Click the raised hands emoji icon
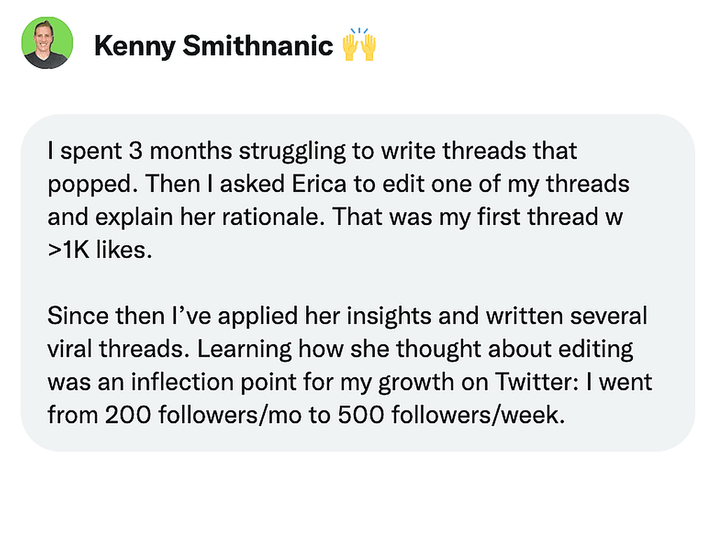712x534 pixels. tap(359, 44)
